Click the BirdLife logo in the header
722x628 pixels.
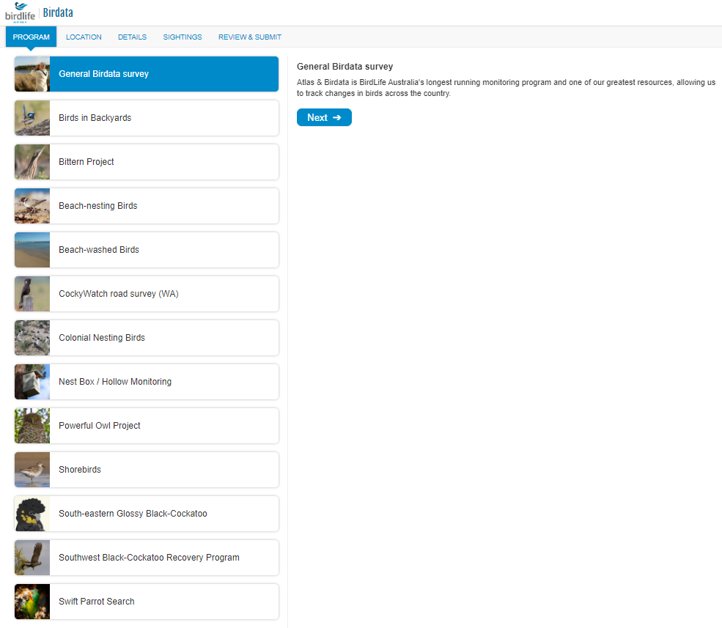coord(20,12)
